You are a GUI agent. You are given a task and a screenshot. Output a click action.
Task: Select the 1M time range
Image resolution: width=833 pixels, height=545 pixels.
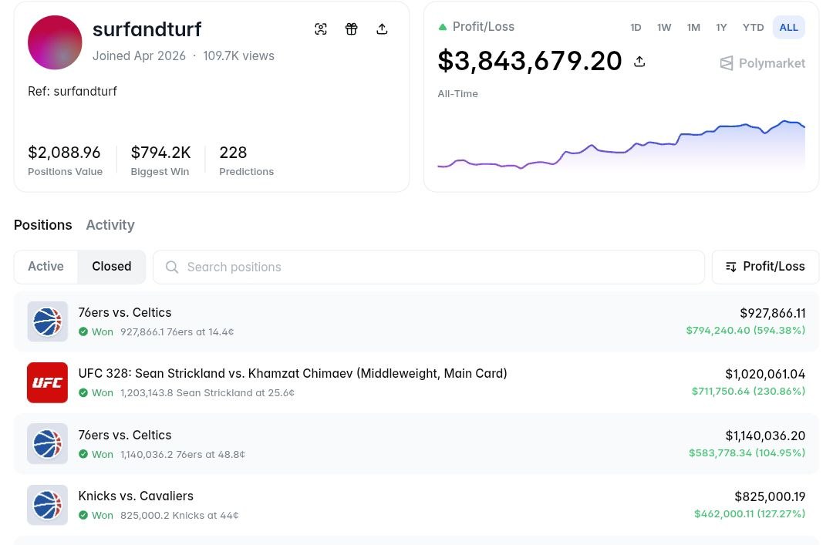[693, 28]
